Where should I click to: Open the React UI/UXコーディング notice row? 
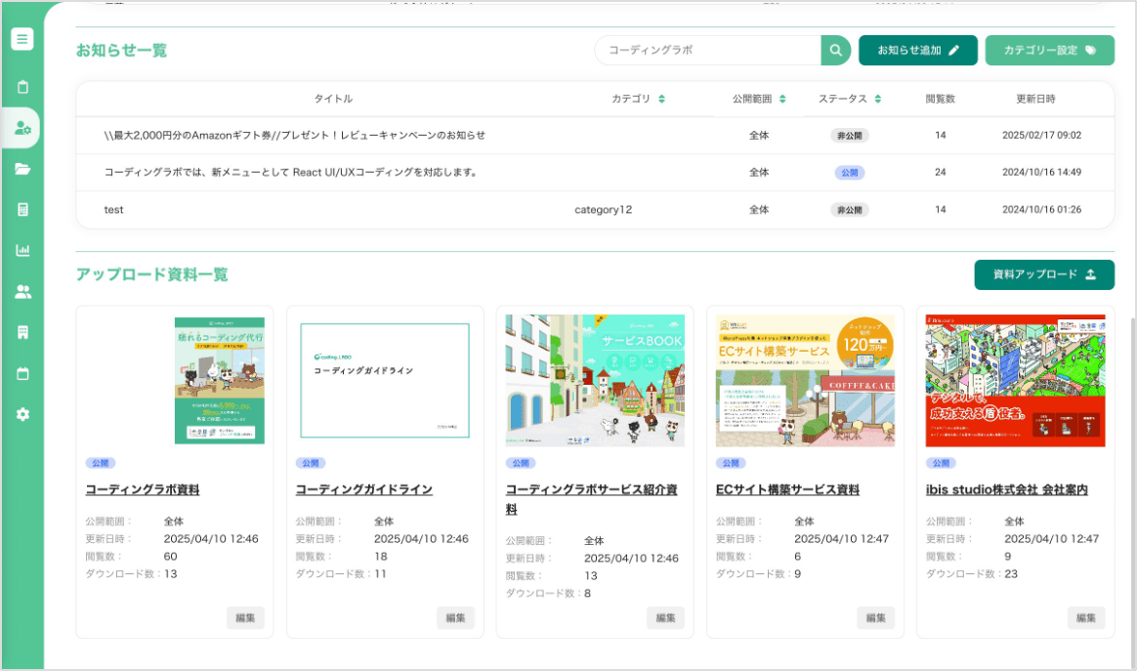595,173
